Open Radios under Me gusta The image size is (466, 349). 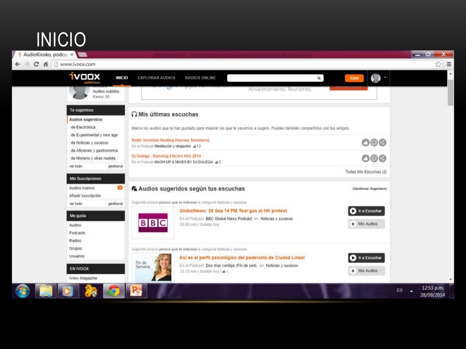point(75,240)
